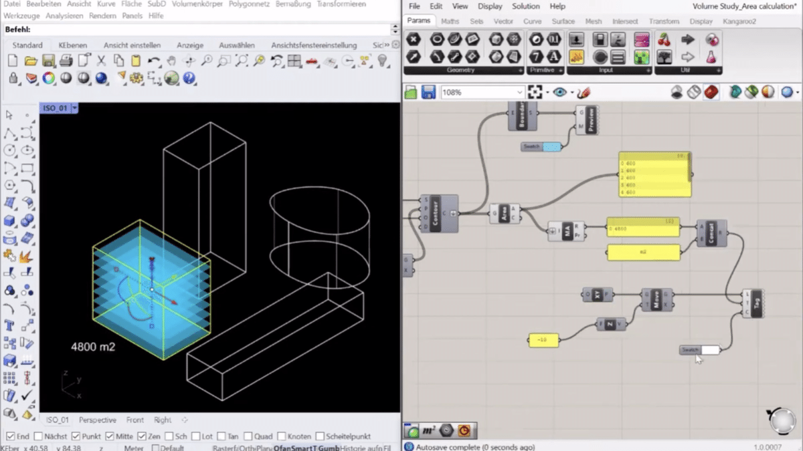Open the command history scroll arrow by Befehl

pos(395,29)
